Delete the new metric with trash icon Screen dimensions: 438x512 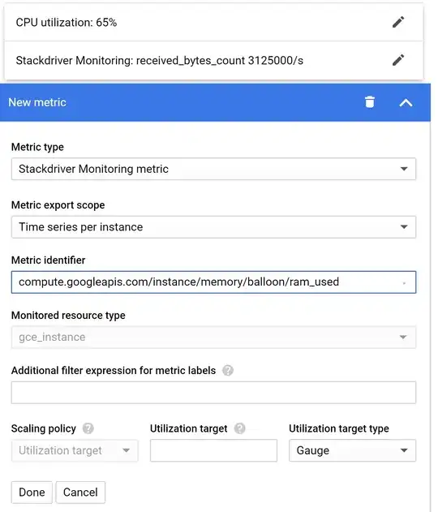point(369,102)
